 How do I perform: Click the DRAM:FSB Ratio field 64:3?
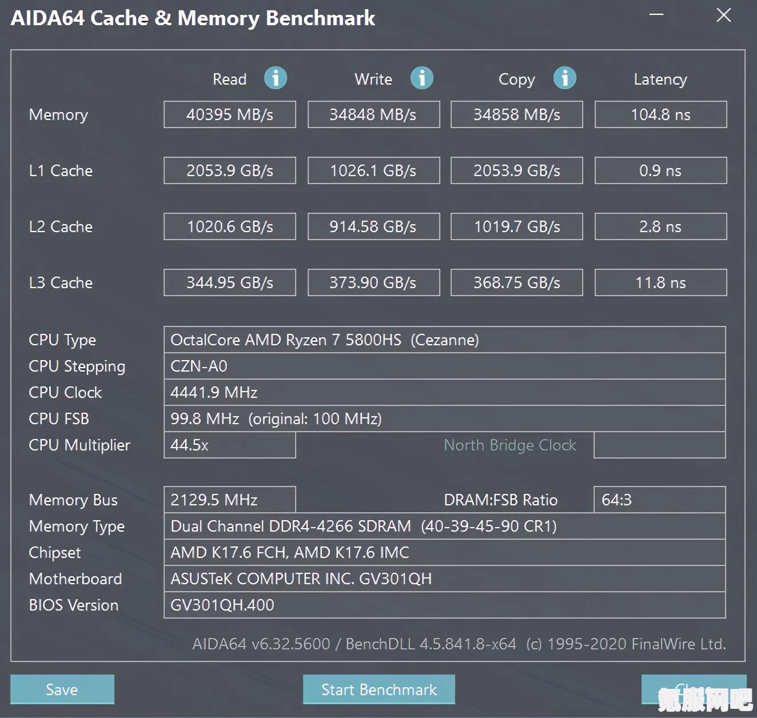coord(660,500)
